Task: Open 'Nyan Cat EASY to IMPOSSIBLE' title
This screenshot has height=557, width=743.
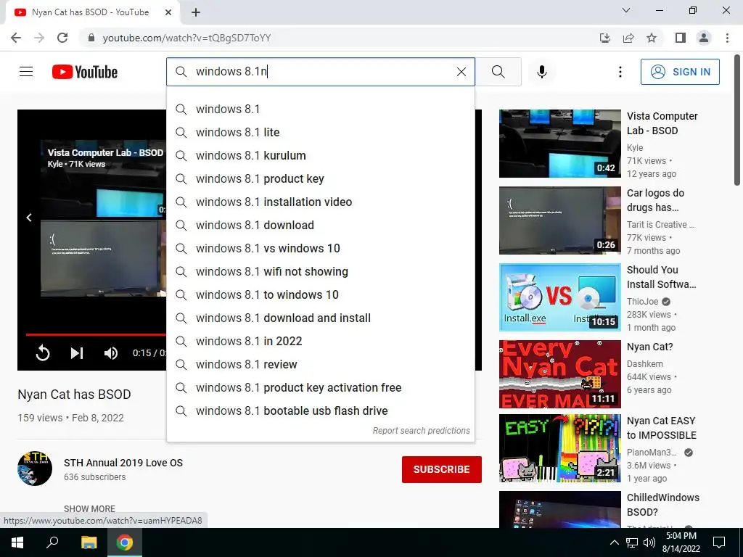Action: 662,428
